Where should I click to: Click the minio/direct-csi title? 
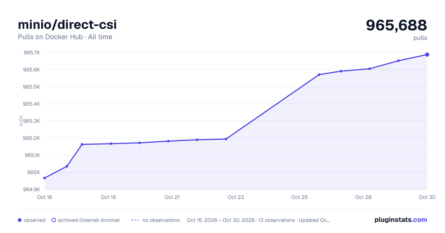pyautogui.click(x=67, y=25)
